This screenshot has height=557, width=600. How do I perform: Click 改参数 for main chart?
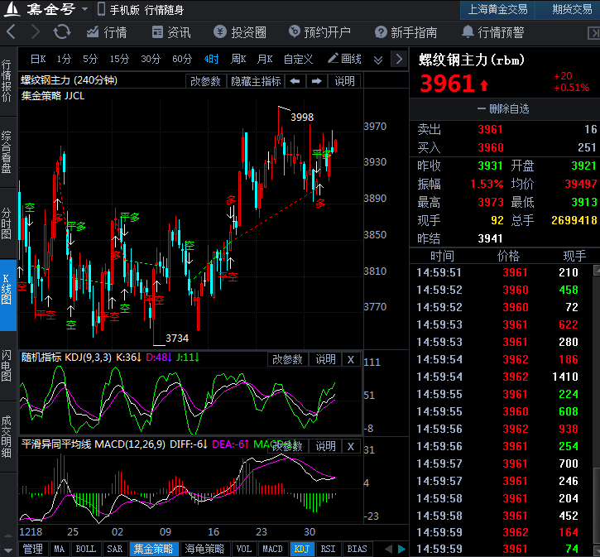pyautogui.click(x=205, y=81)
